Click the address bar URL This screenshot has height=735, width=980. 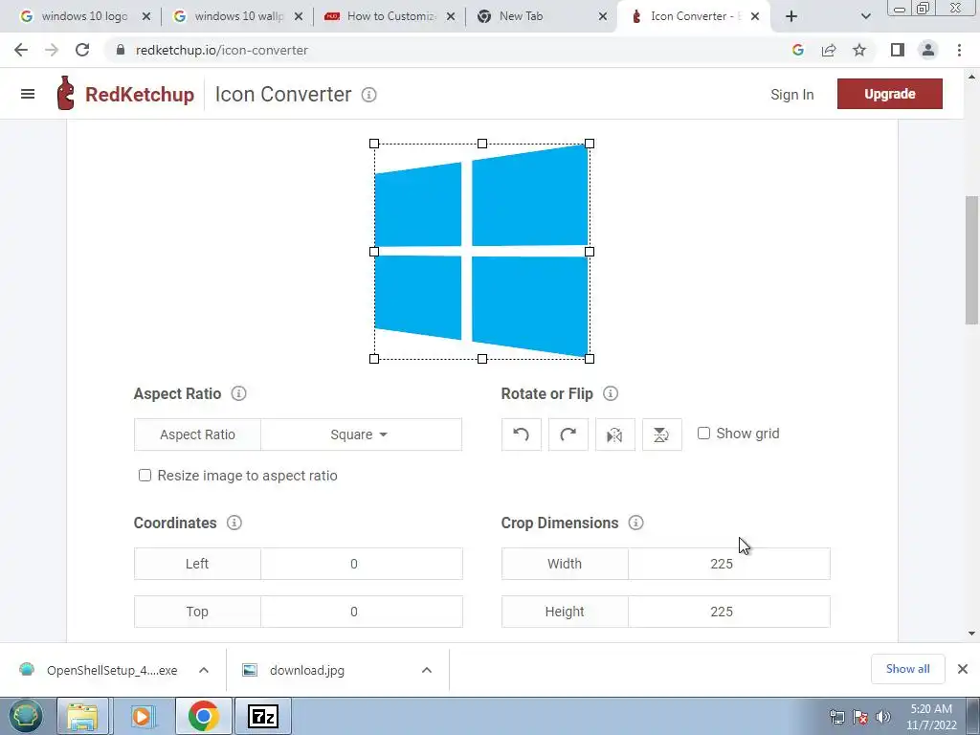pos(221,50)
